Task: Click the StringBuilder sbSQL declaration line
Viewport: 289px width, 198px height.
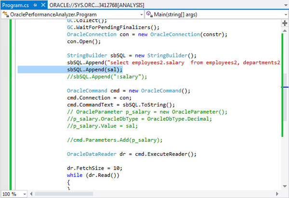Action: pyautogui.click(x=131, y=56)
